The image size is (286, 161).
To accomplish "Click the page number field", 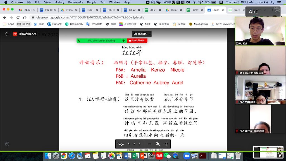I will pos(129,144).
